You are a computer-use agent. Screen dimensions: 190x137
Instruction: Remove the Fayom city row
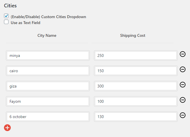(182, 100)
